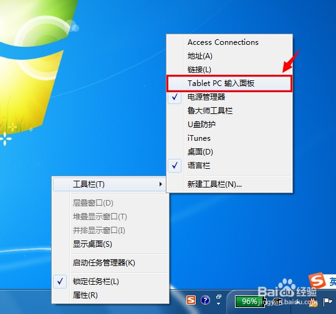The height and width of the screenshot is (314, 336).
Task: Choose 链接(L) links toolbar
Action: 229,70
